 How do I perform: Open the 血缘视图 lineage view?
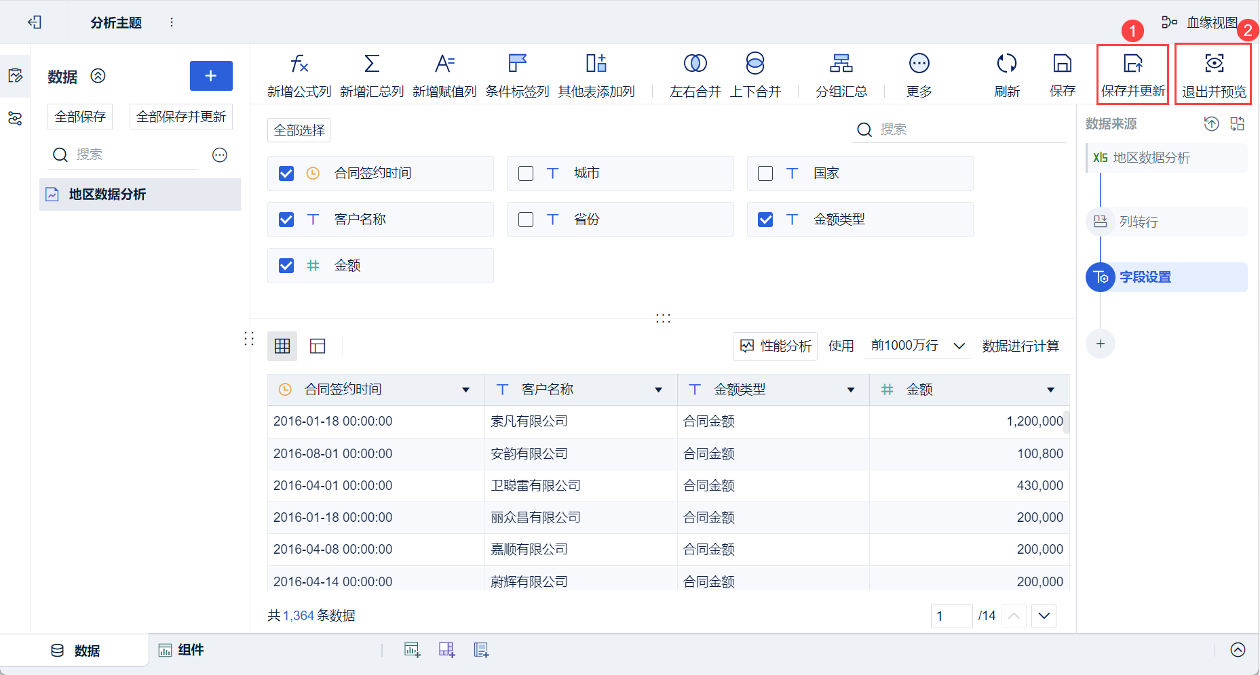(x=1200, y=22)
